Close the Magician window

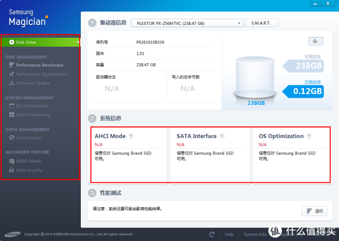tap(328, 3)
